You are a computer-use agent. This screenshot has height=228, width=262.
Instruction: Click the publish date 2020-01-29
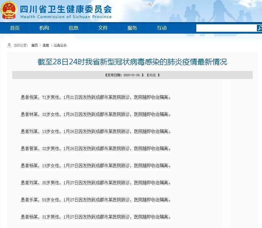131,75
